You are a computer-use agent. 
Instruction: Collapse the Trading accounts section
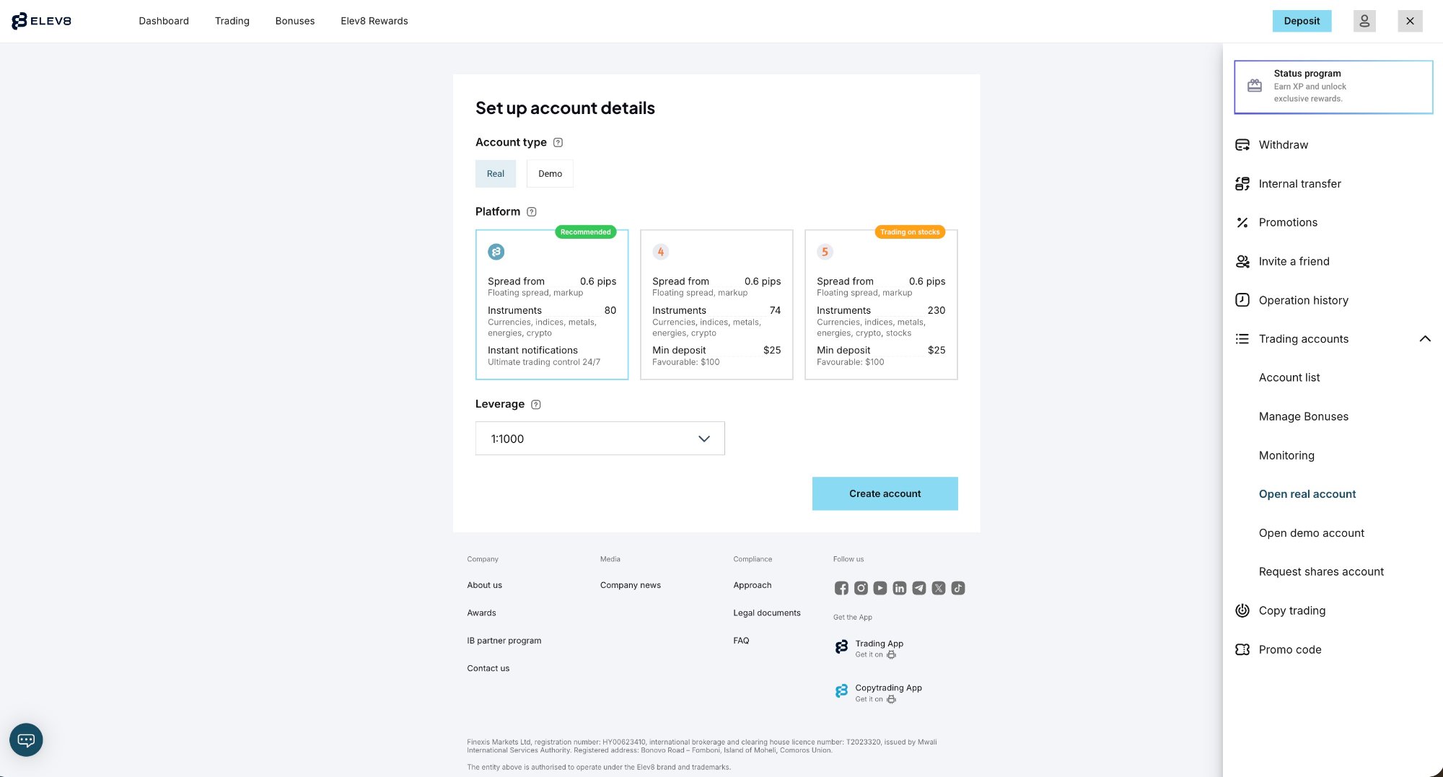[x=1424, y=339]
